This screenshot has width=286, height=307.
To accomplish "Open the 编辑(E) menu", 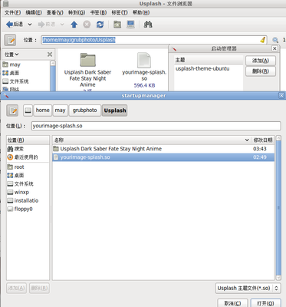I will [x=34, y=12].
